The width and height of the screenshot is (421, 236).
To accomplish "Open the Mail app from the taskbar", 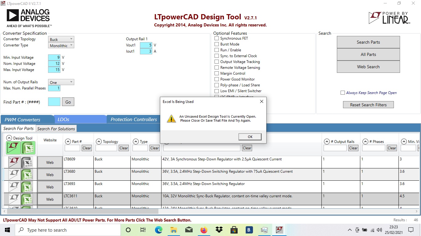I will tap(189, 230).
